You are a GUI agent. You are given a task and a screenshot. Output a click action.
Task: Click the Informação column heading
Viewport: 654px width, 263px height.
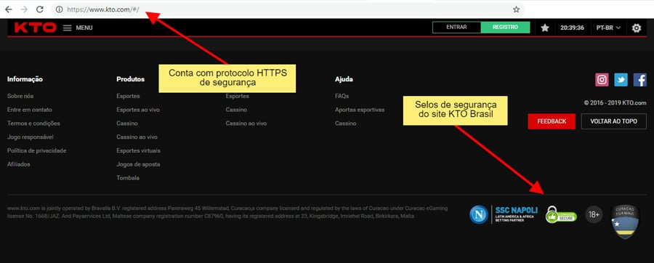(x=25, y=79)
